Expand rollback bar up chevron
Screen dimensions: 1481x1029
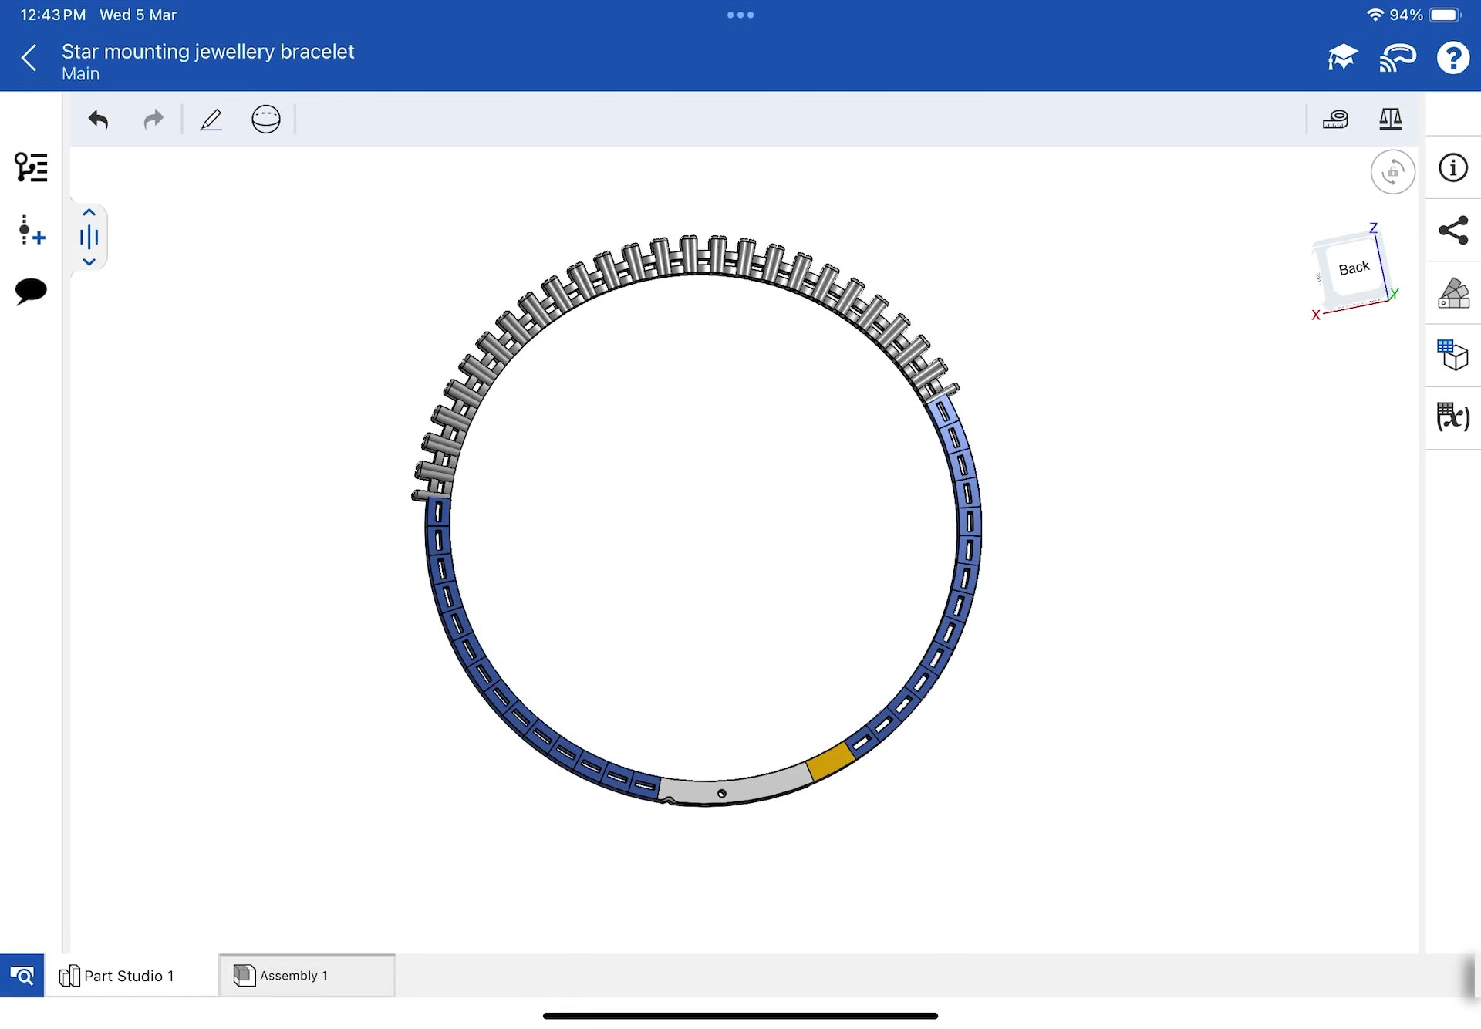click(x=89, y=212)
